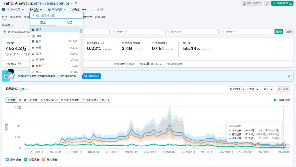Click the Argentina flag icon beside 阿根廷
The width and height of the screenshot is (296, 167).
33,60
